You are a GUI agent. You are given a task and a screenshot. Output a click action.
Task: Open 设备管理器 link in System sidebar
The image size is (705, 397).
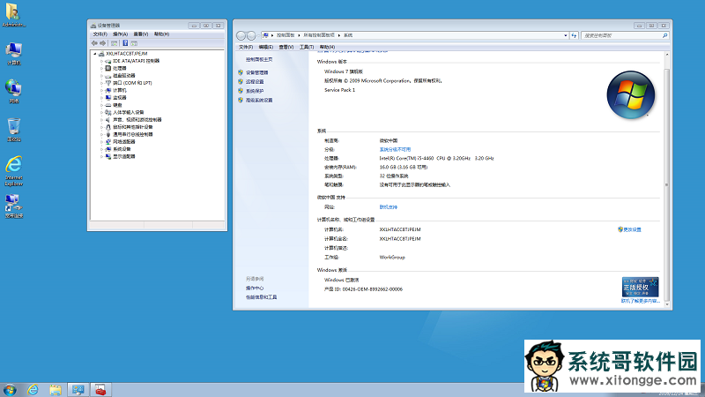256,72
